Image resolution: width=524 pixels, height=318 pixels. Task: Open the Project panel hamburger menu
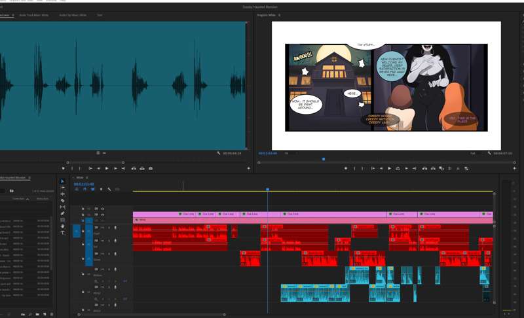pyautogui.click(x=29, y=177)
